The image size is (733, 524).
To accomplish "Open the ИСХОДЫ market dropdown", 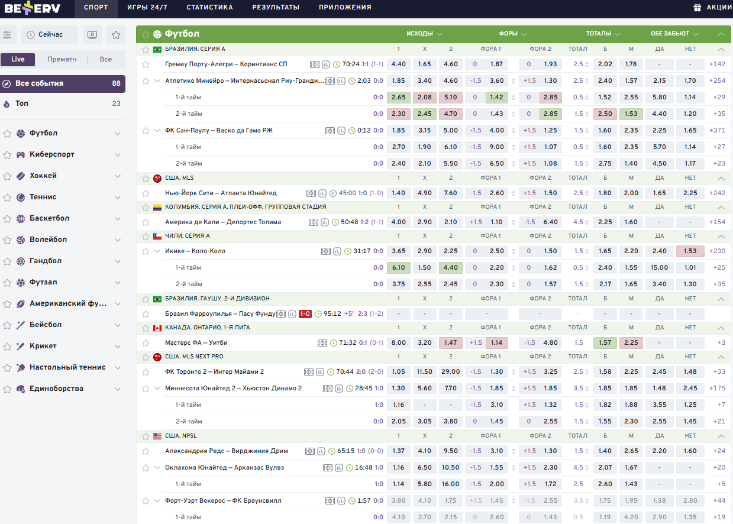I will click(x=424, y=34).
